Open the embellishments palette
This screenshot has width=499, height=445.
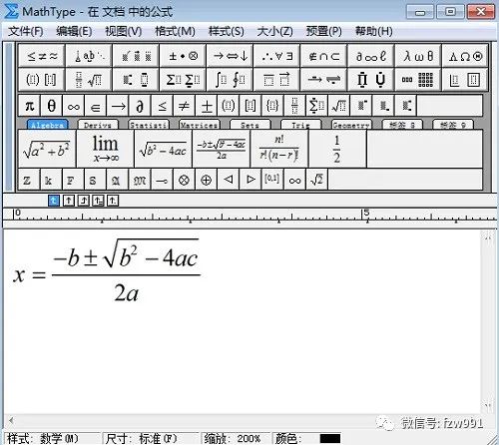[x=136, y=56]
